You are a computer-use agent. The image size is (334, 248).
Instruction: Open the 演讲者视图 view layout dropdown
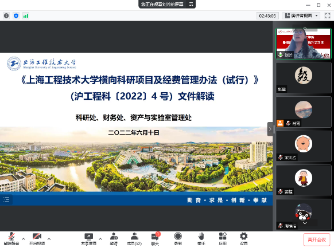coord(301,15)
